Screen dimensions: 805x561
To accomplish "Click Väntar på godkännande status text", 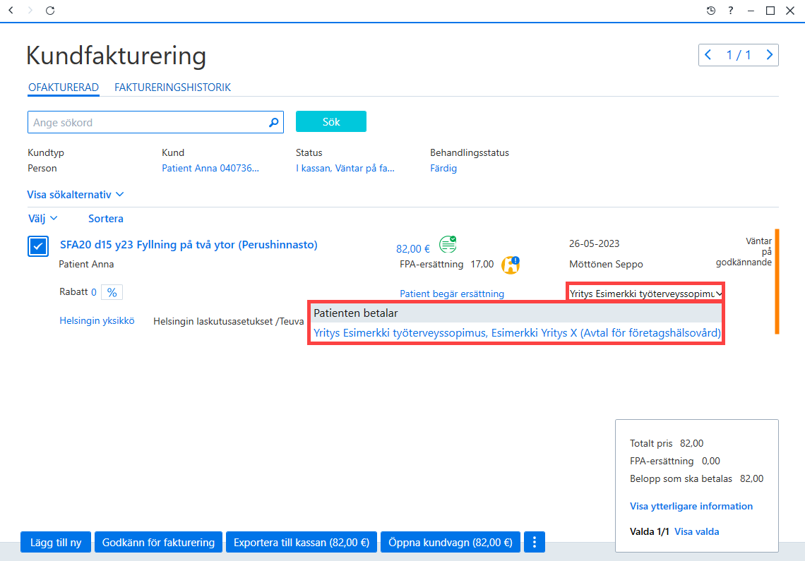I will click(x=744, y=251).
